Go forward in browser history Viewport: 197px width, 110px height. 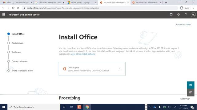coord(8,8)
